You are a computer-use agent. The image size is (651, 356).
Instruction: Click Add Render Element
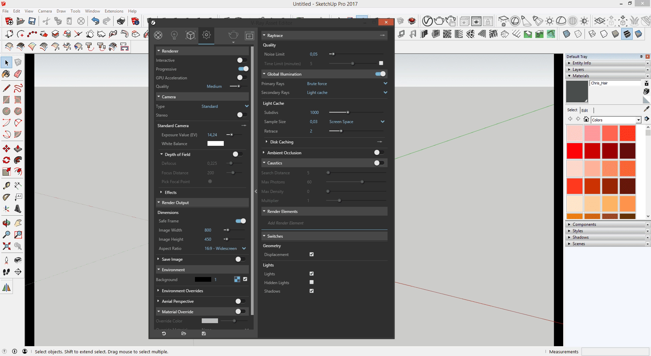pos(285,223)
